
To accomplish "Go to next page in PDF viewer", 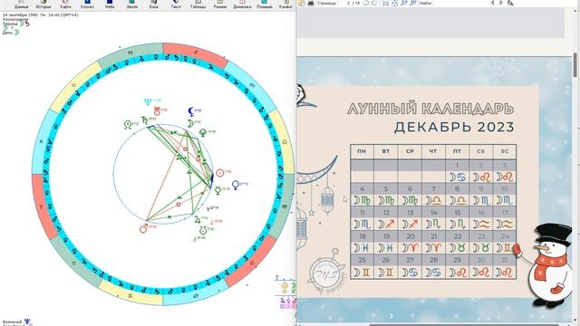I will click(x=374, y=3).
